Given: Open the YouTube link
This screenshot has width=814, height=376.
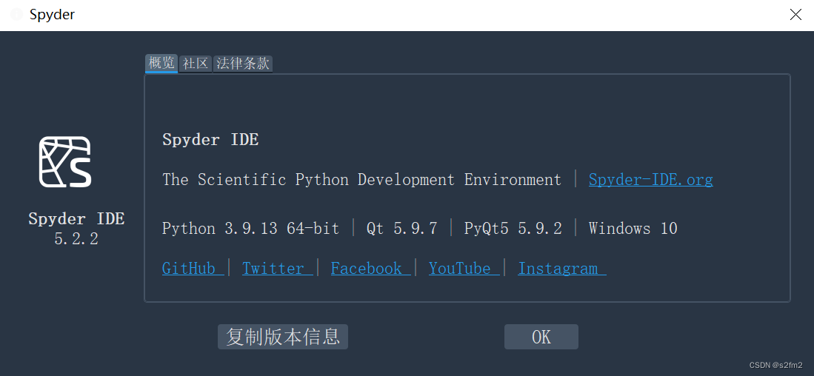Looking at the screenshot, I should point(464,268).
